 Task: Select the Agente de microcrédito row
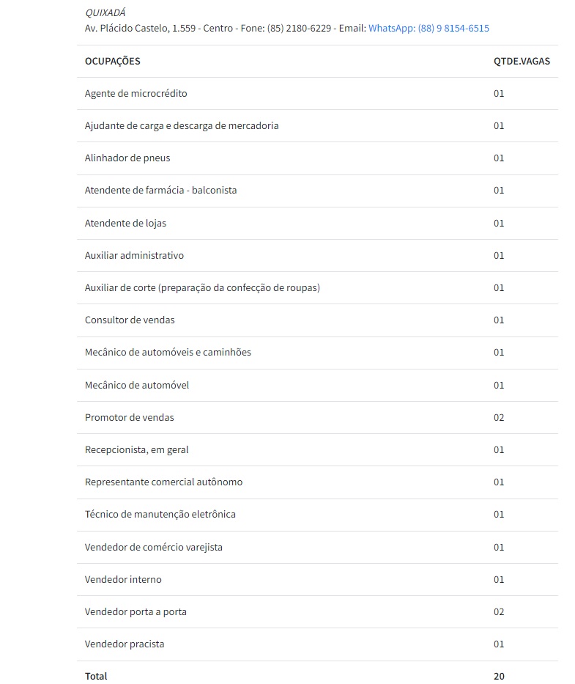(136, 94)
